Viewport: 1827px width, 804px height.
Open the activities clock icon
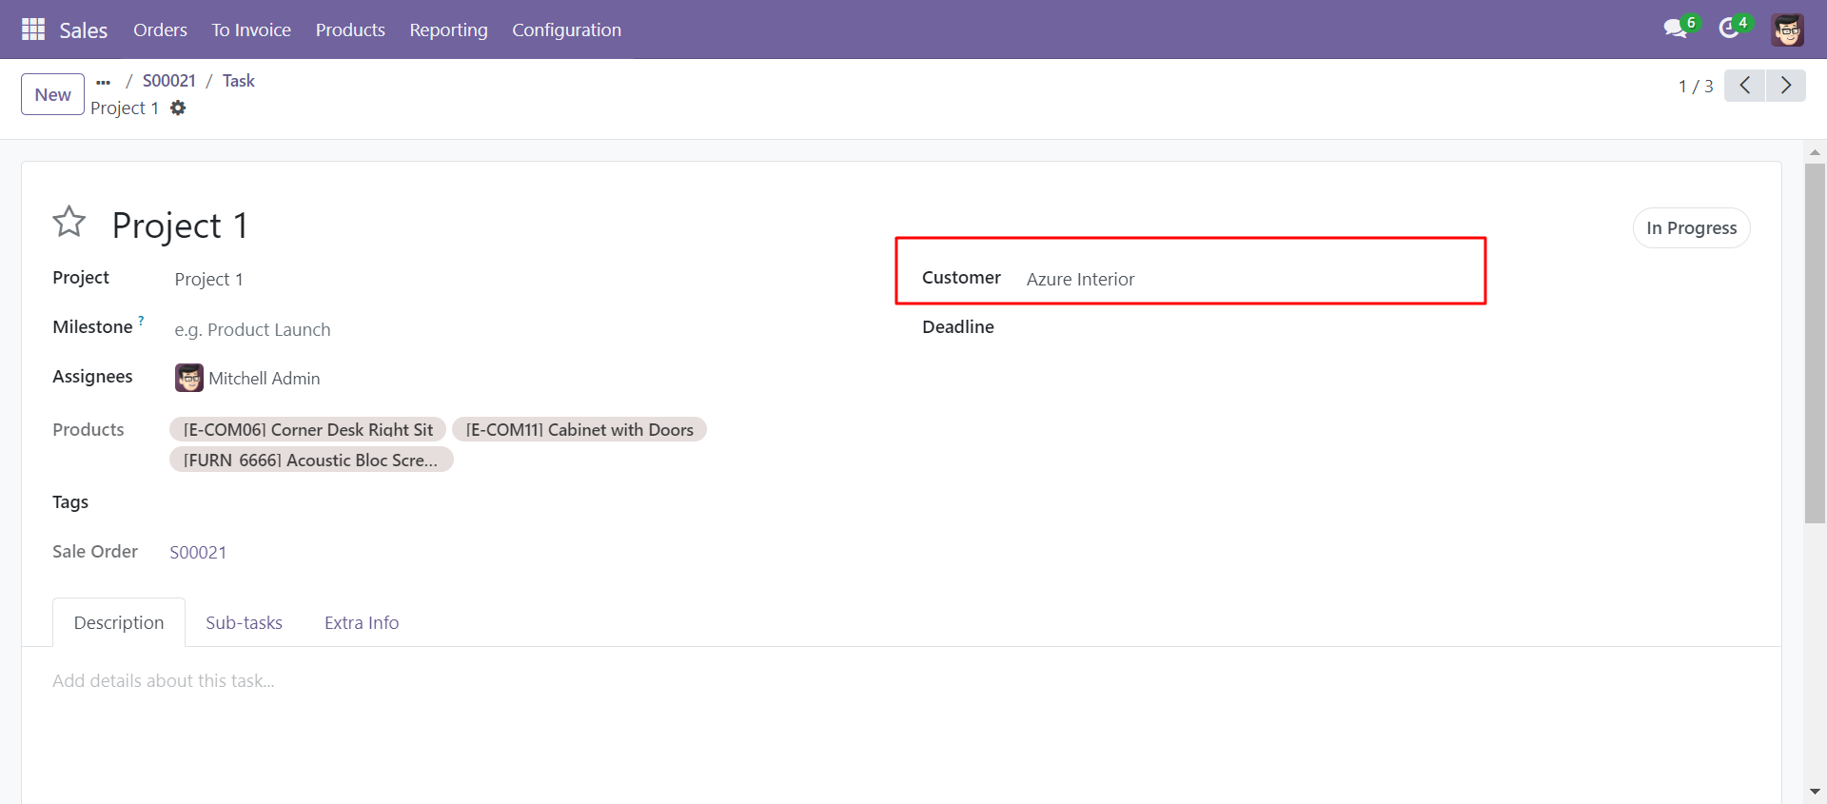[1729, 29]
